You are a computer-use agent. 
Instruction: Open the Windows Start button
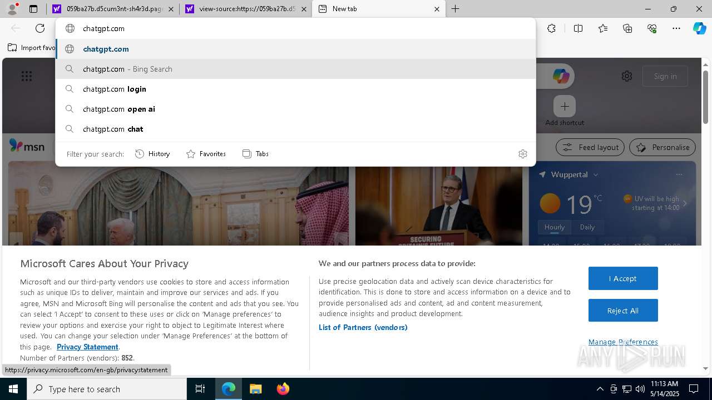click(13, 389)
